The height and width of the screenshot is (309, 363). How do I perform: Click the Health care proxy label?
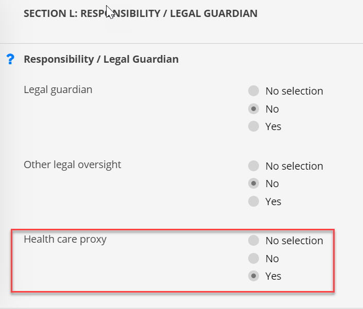[65, 240]
